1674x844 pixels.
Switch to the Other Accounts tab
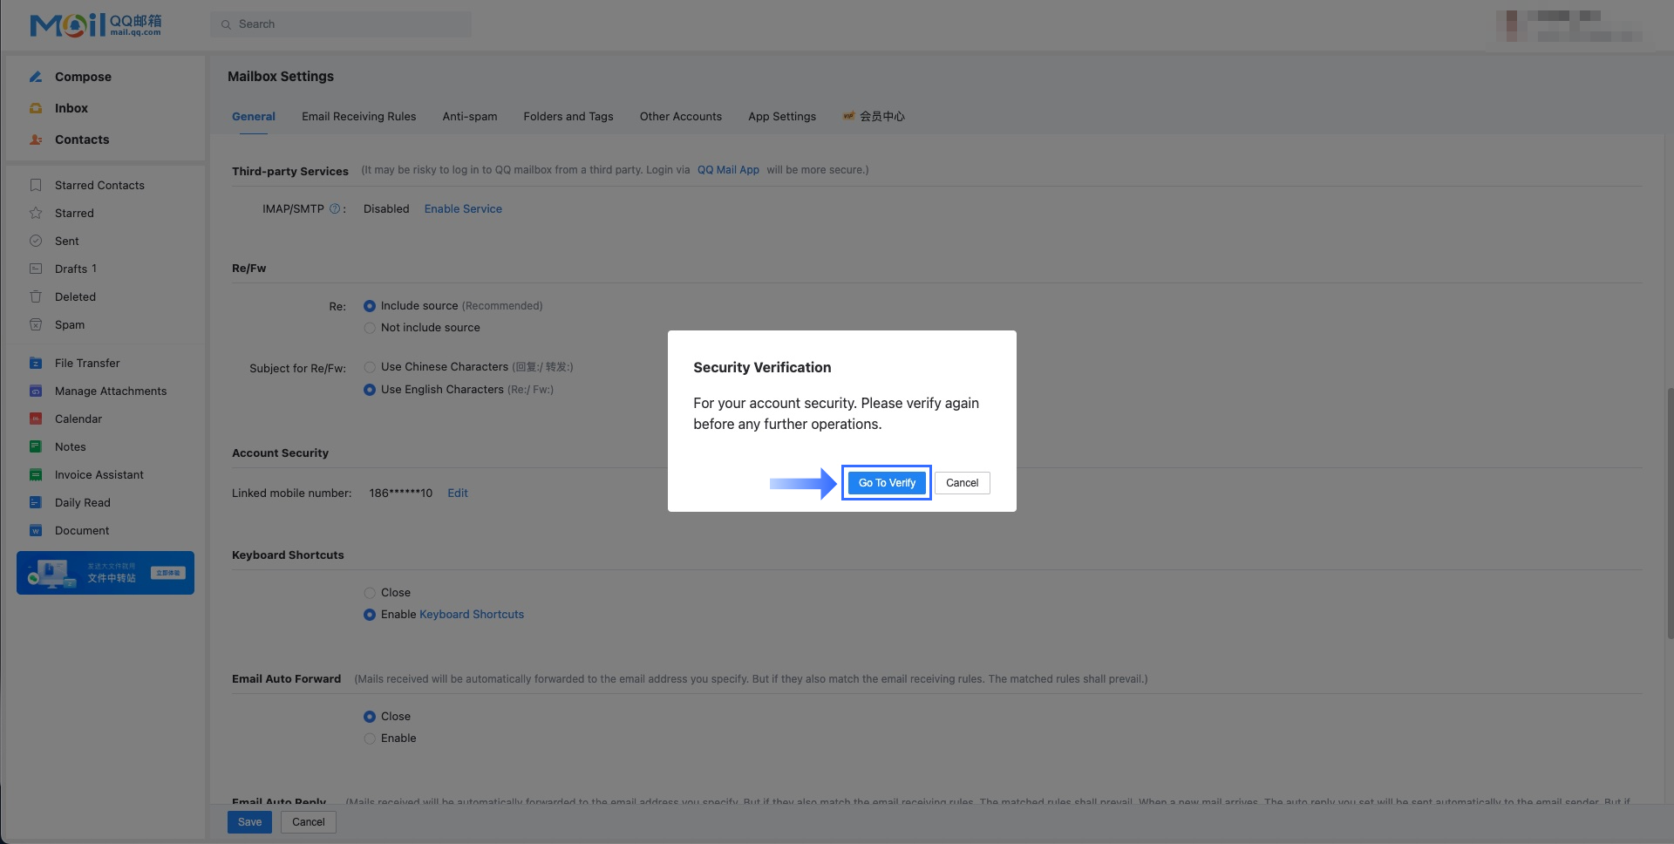(x=680, y=116)
